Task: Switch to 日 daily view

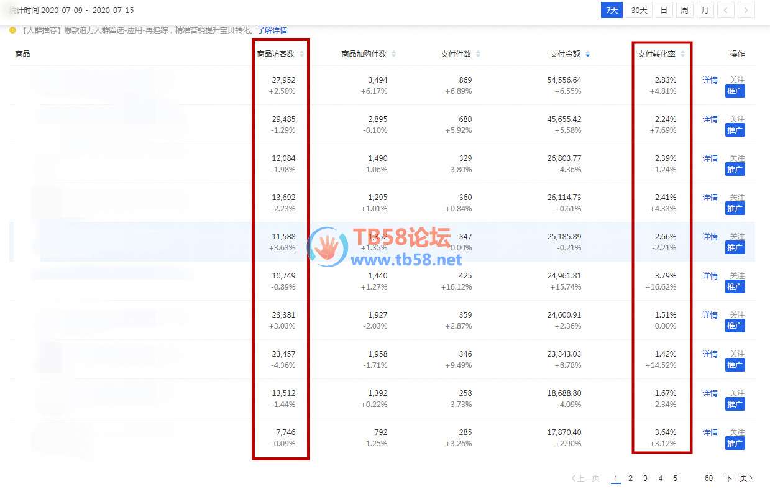Action: pos(664,10)
